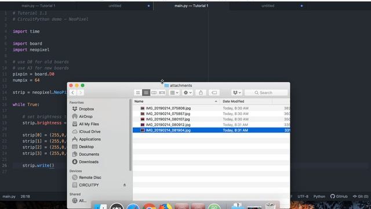Click the Finder Search field
Viewport: 371px width, 209px height.
click(x=266, y=93)
